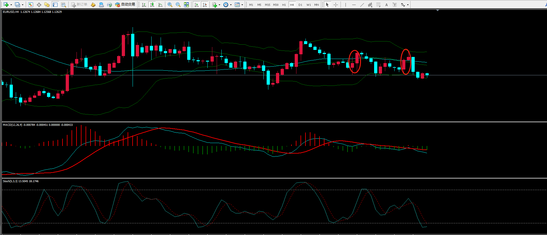Click the chart shift triangle marker above chart

pyautogui.click(x=437, y=11)
